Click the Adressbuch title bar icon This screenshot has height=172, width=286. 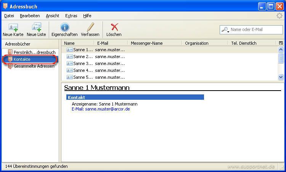(5, 6)
